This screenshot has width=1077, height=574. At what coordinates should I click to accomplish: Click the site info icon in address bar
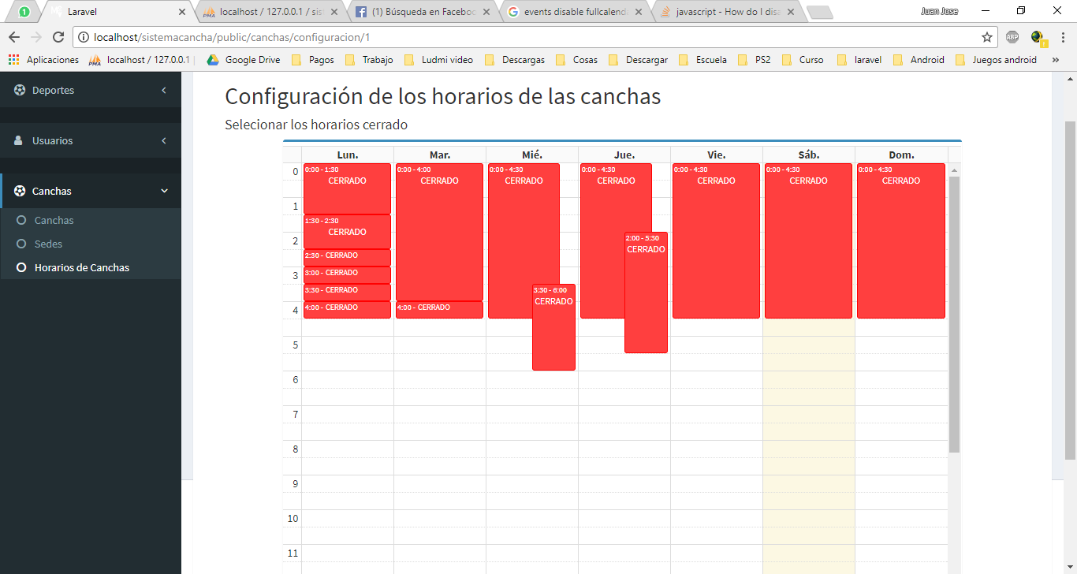click(84, 37)
